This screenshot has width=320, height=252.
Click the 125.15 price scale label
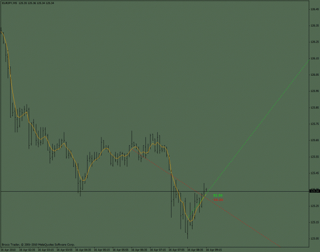click(x=314, y=222)
